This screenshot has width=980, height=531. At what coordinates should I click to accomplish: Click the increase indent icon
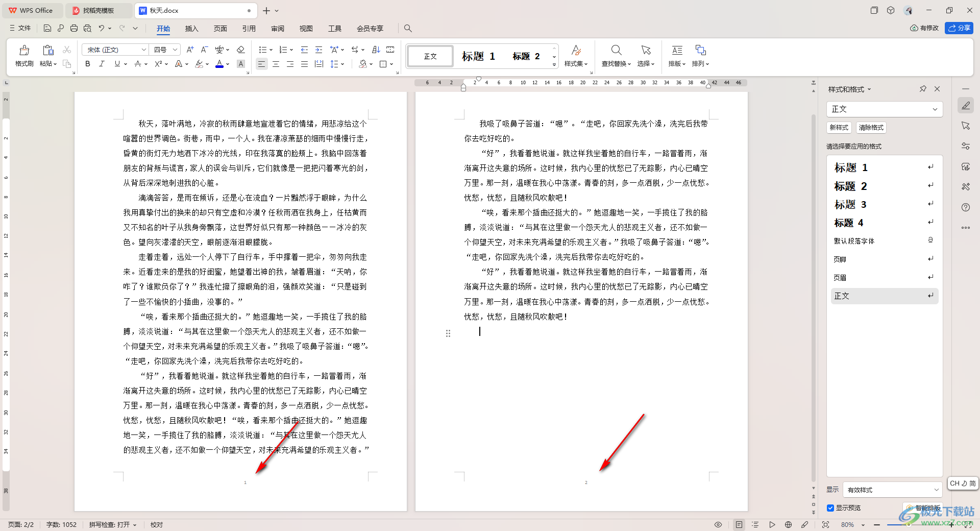[x=318, y=50]
